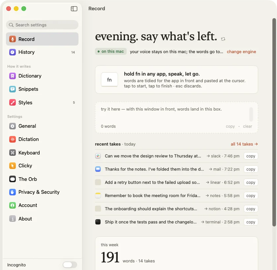
Task: Copy the try-it box text
Action: [x=230, y=126]
